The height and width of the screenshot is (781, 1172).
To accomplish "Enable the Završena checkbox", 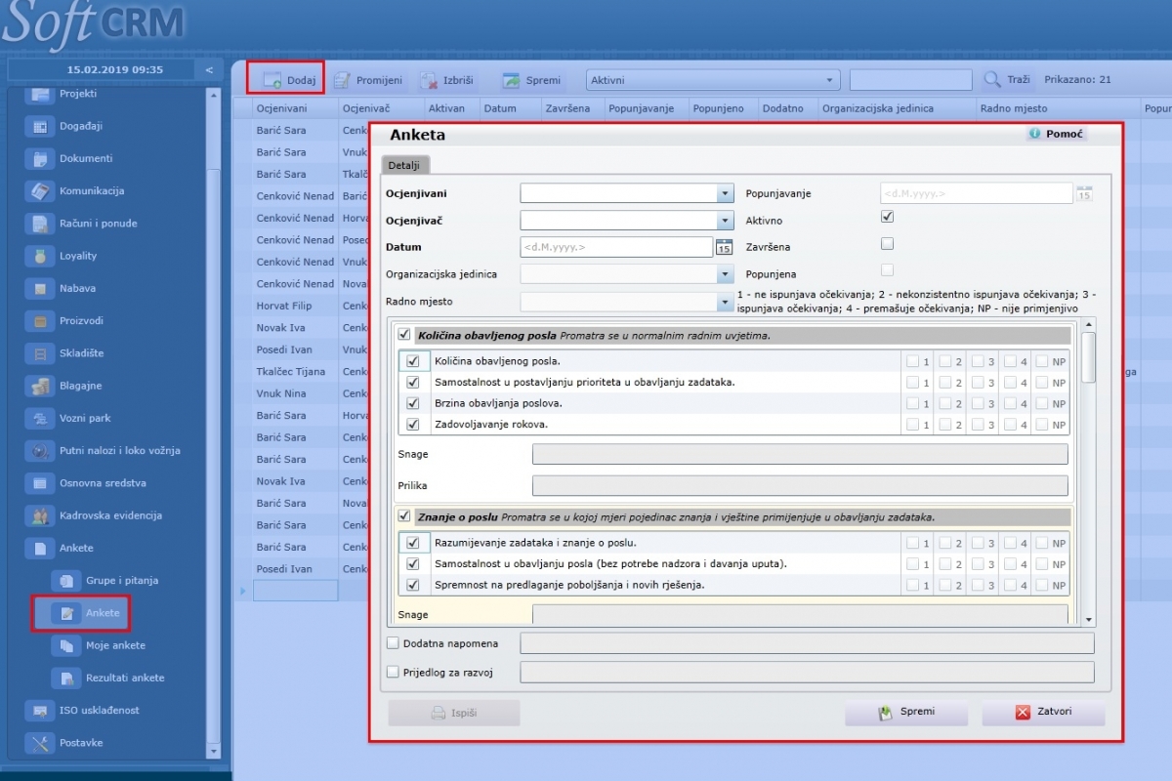I will click(887, 244).
